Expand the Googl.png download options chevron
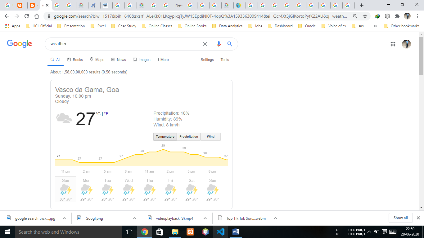Screen dimensions: 424x238 pyautogui.click(x=135, y=218)
